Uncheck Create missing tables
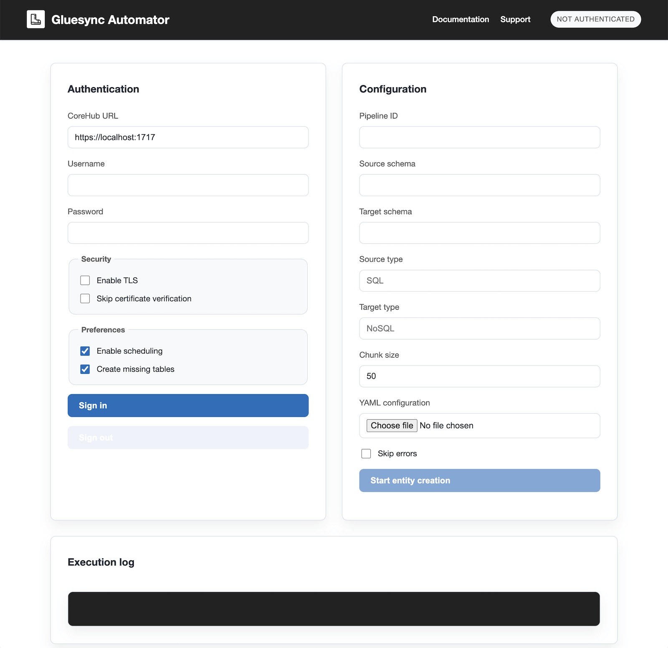Screen dimensions: 668x648 (85, 369)
